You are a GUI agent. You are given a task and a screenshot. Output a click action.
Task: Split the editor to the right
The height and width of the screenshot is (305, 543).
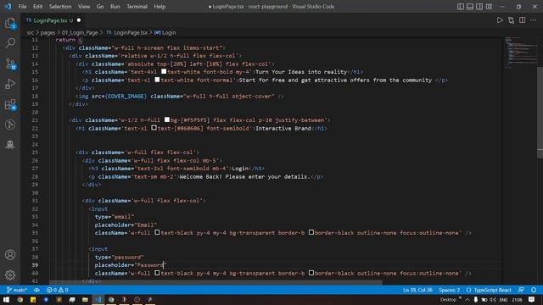(x=523, y=20)
